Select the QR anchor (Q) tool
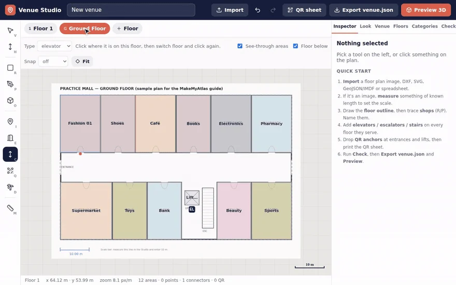This screenshot has width=456, height=285. click(x=10, y=170)
